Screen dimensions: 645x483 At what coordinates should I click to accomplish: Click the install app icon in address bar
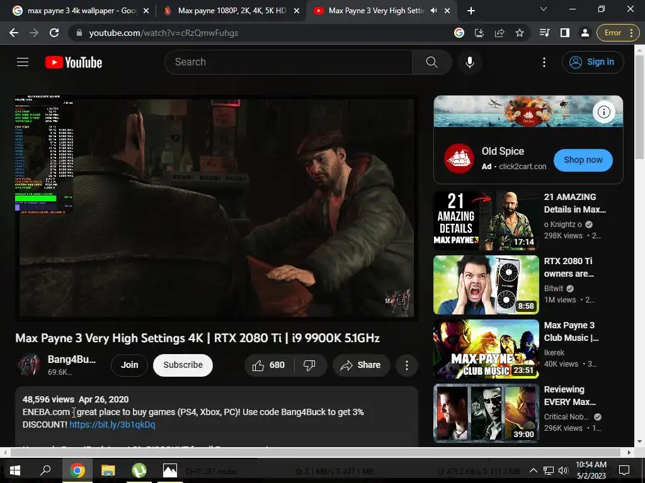point(479,33)
